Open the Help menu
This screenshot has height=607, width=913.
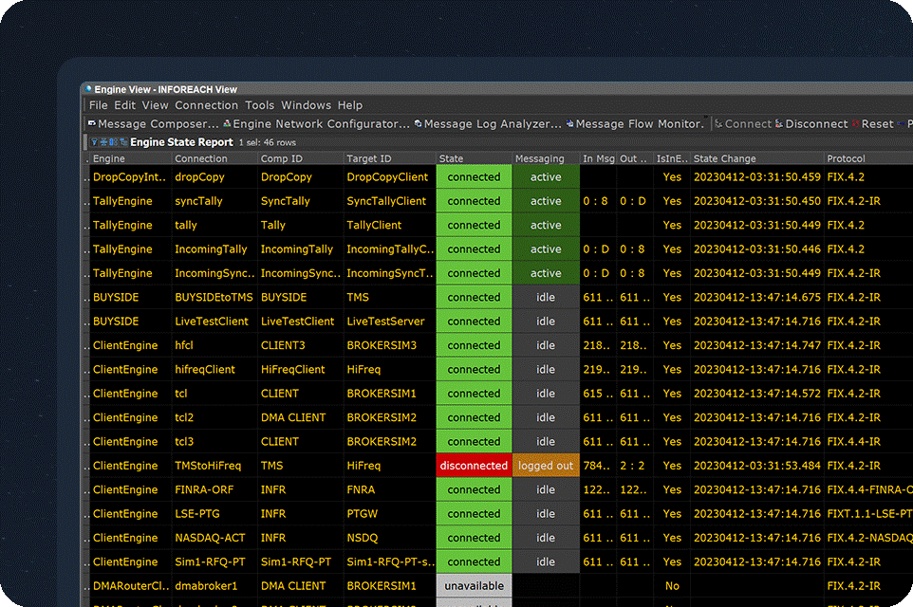[350, 105]
